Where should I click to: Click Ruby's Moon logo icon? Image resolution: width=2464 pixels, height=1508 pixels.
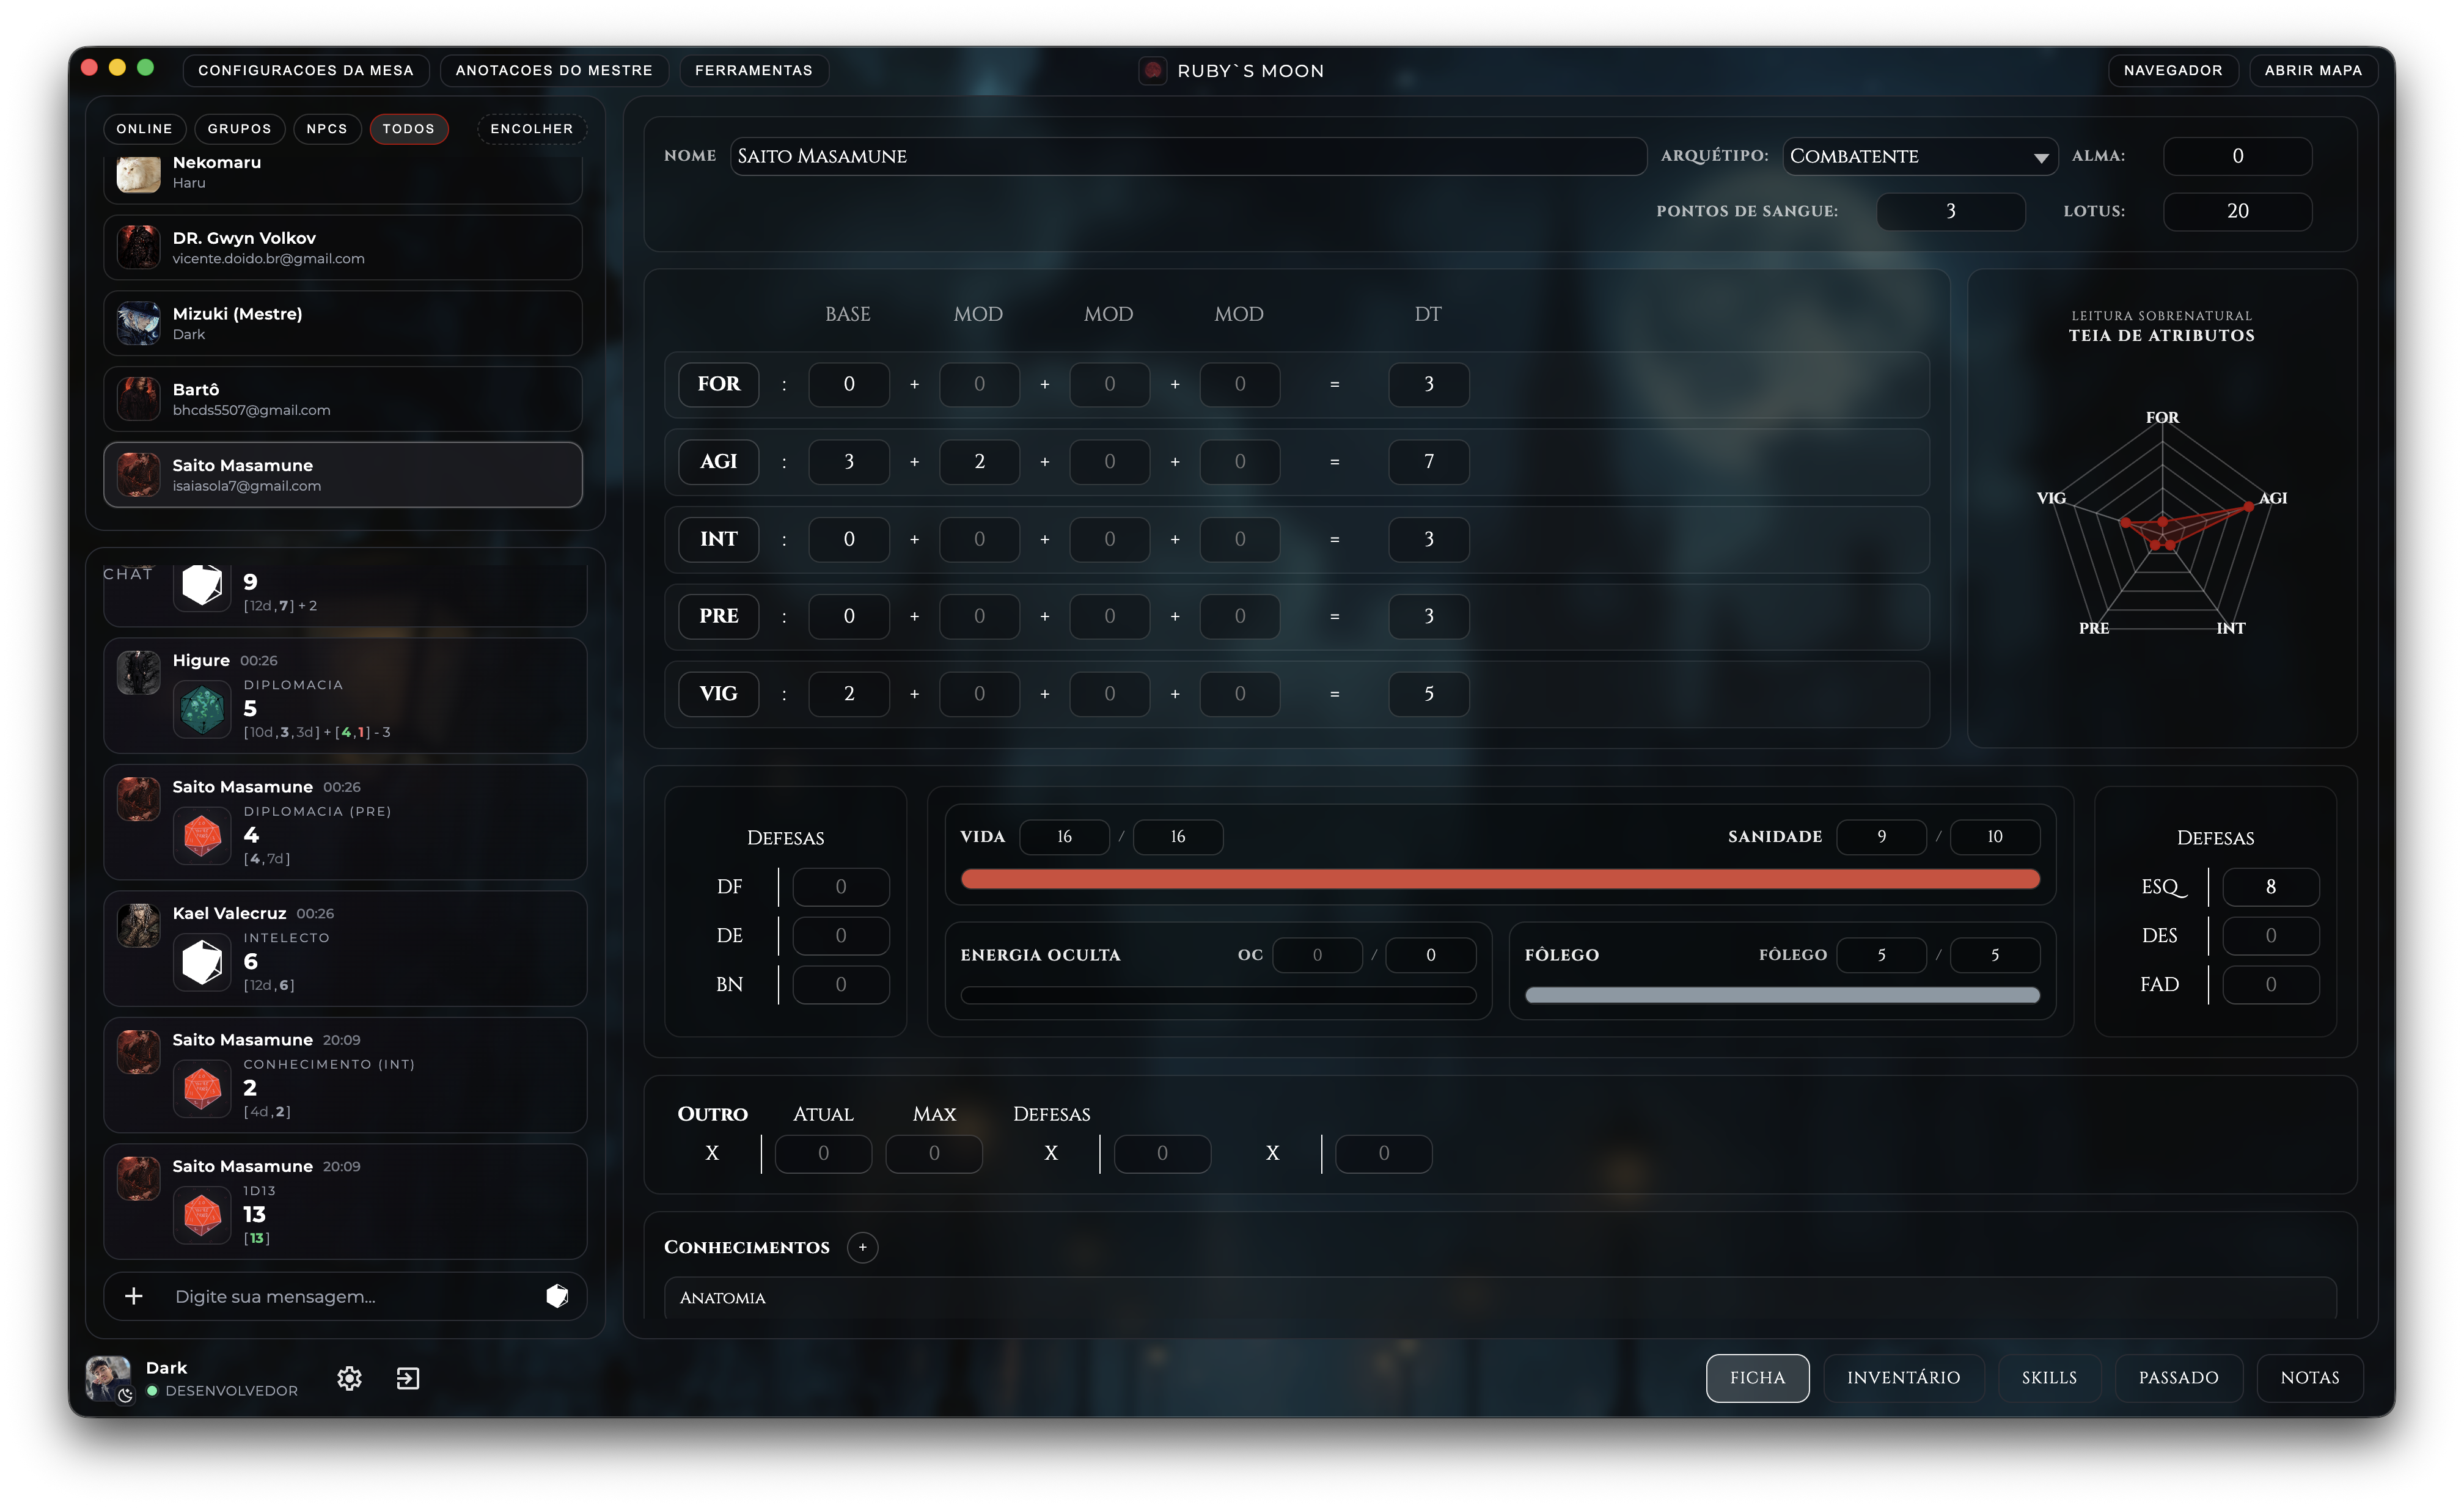1153,70
